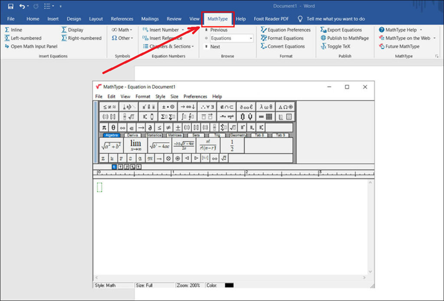
Task: Insert square root of a²+b² expression
Action: tap(112, 146)
